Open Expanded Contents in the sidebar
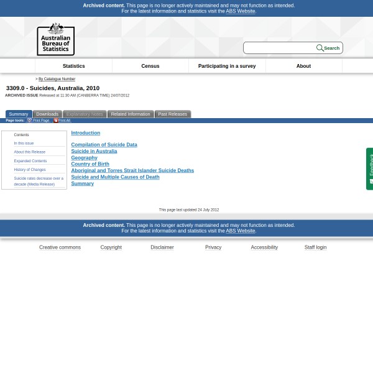373x373 pixels. pyautogui.click(x=30, y=161)
